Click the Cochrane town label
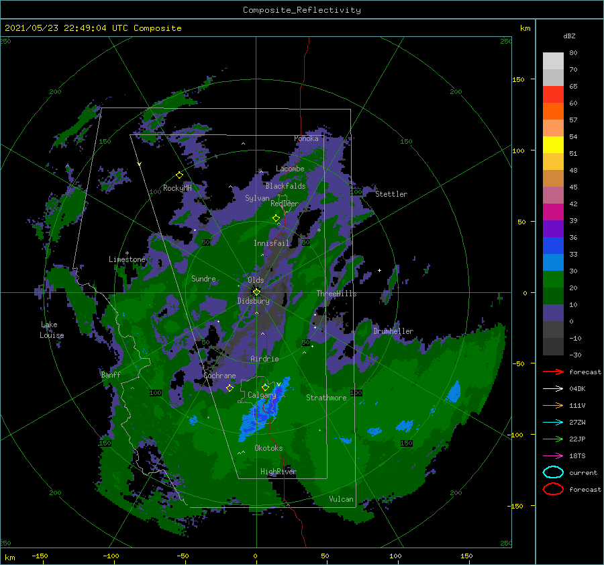The image size is (604, 565). [x=219, y=376]
